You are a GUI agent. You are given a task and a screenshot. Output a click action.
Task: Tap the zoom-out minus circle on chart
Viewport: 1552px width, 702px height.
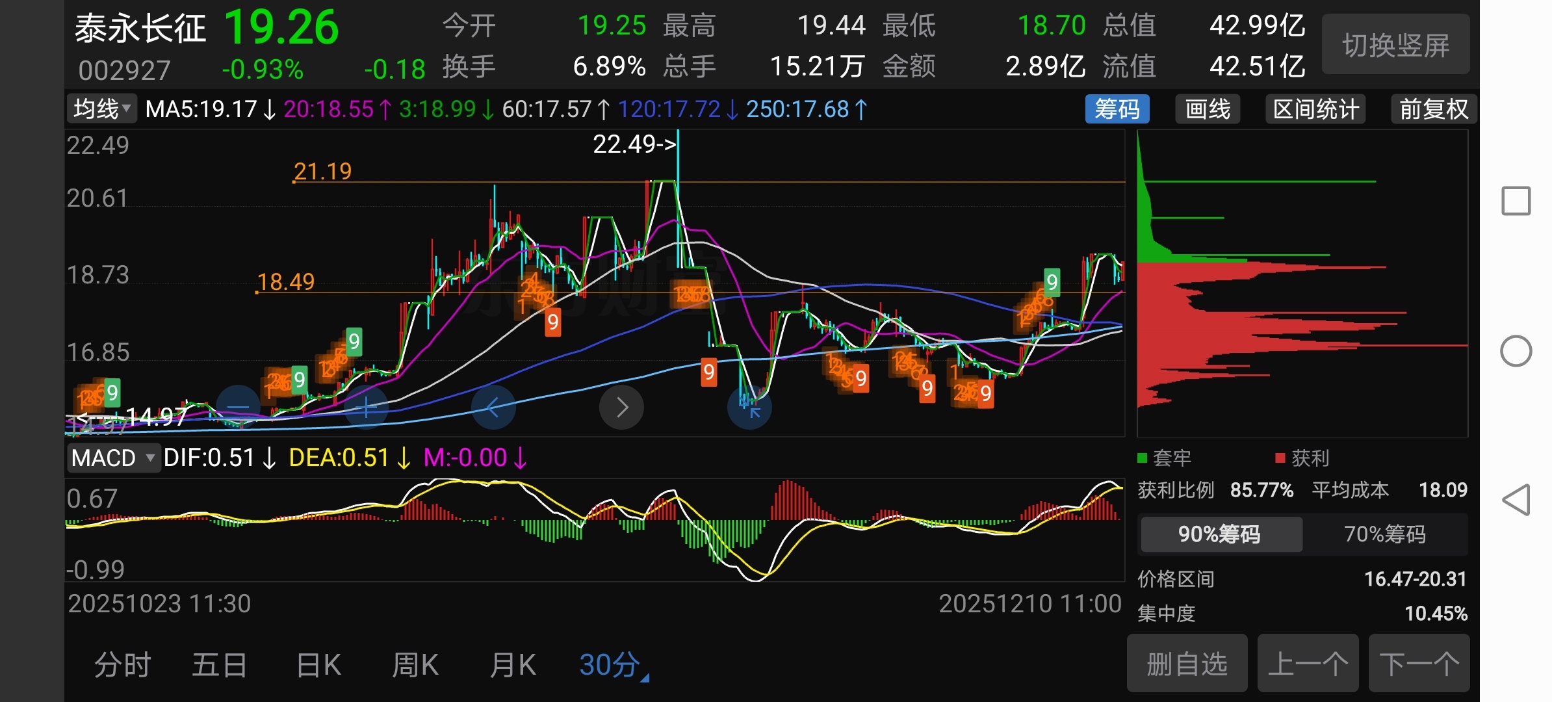click(x=238, y=408)
